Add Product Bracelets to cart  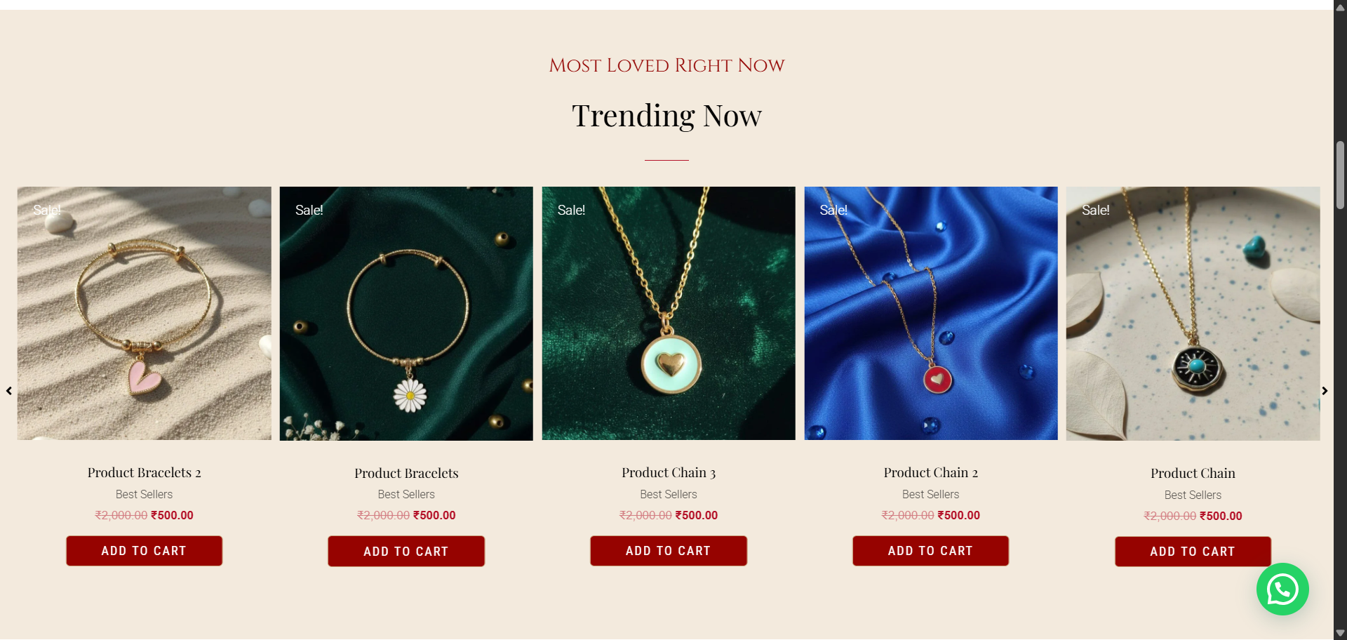(406, 552)
